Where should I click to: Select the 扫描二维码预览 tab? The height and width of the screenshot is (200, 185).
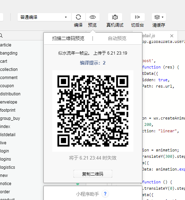tap(68, 38)
